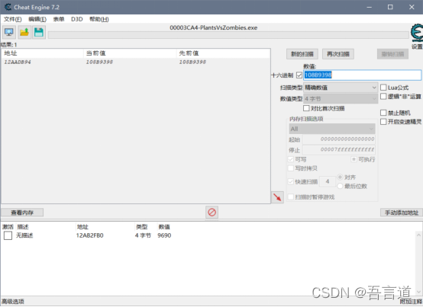Open Cheat Engine settings logo icon

tap(417, 33)
